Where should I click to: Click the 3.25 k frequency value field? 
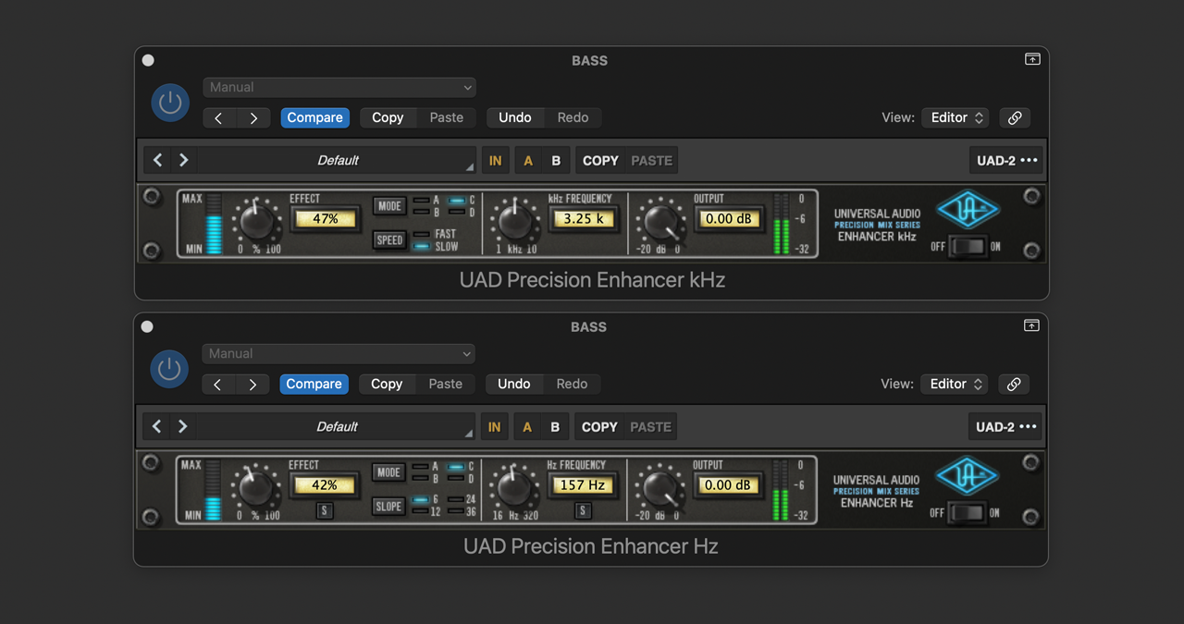584,219
